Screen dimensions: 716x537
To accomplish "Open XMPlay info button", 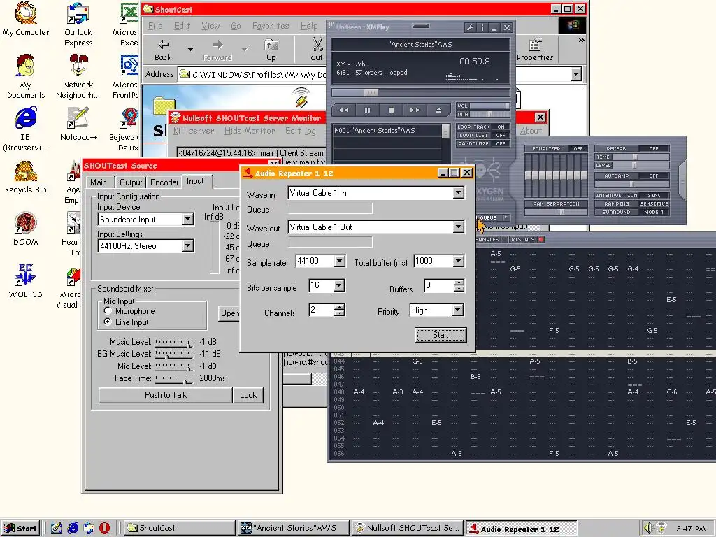I will click(482, 27).
